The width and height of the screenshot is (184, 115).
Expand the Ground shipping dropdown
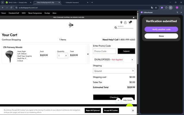click(x=114, y=71)
